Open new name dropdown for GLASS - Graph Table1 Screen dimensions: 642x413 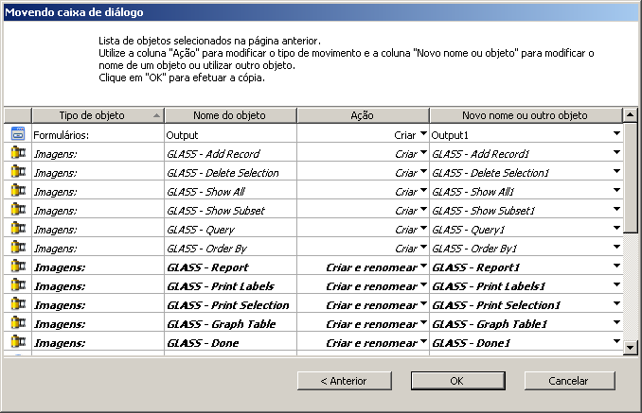616,323
